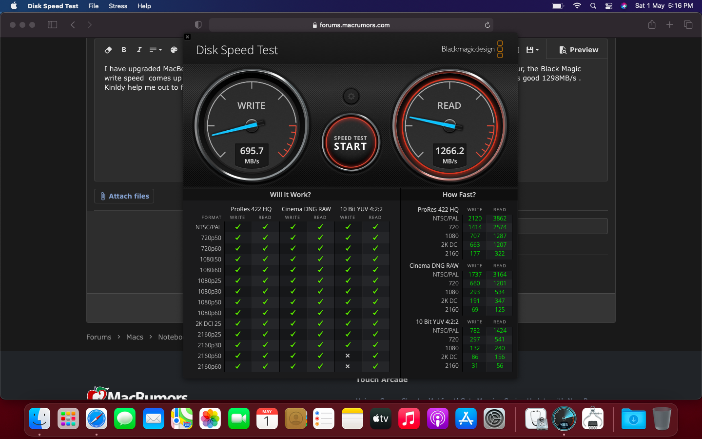702x439 pixels.
Task: Open the File menu
Action: point(94,6)
